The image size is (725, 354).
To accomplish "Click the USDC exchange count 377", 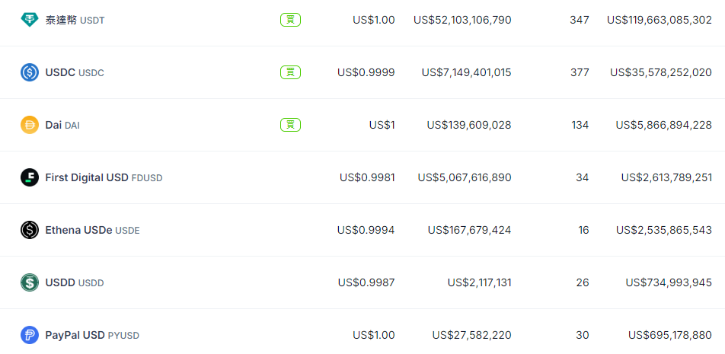I will tap(579, 72).
